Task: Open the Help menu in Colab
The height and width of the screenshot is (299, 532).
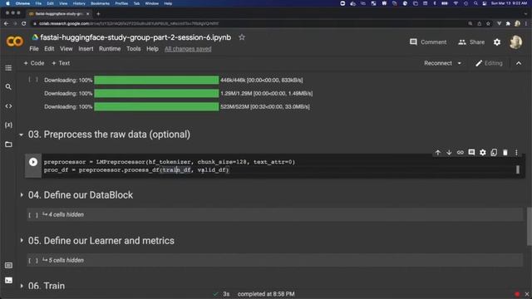Action: 152,49
